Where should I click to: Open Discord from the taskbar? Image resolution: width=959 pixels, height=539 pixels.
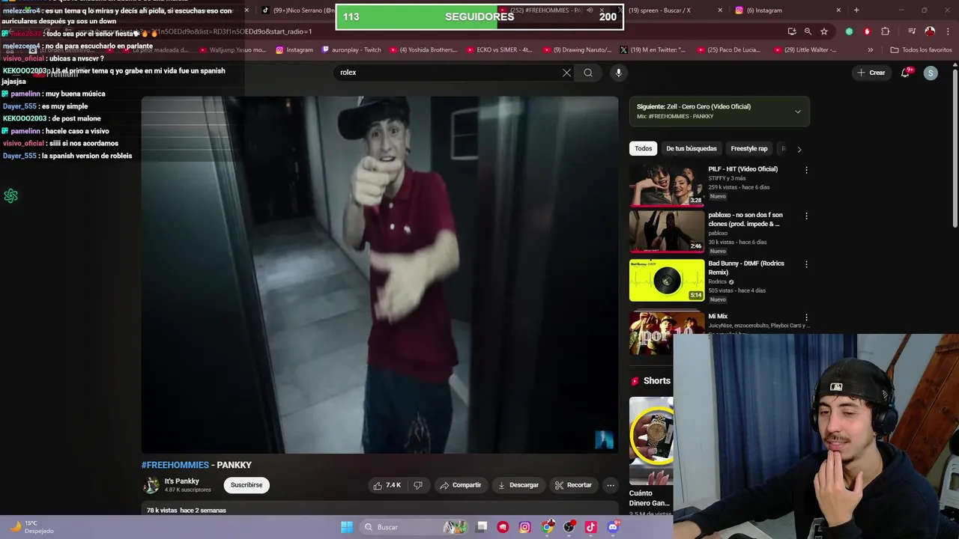(x=613, y=527)
